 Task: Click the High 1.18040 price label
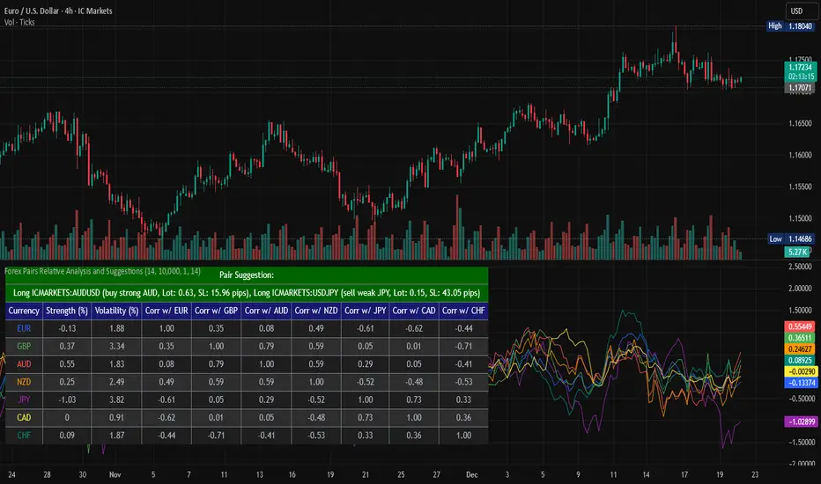788,27
